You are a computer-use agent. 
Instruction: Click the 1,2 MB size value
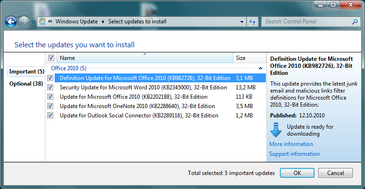pos(244,116)
